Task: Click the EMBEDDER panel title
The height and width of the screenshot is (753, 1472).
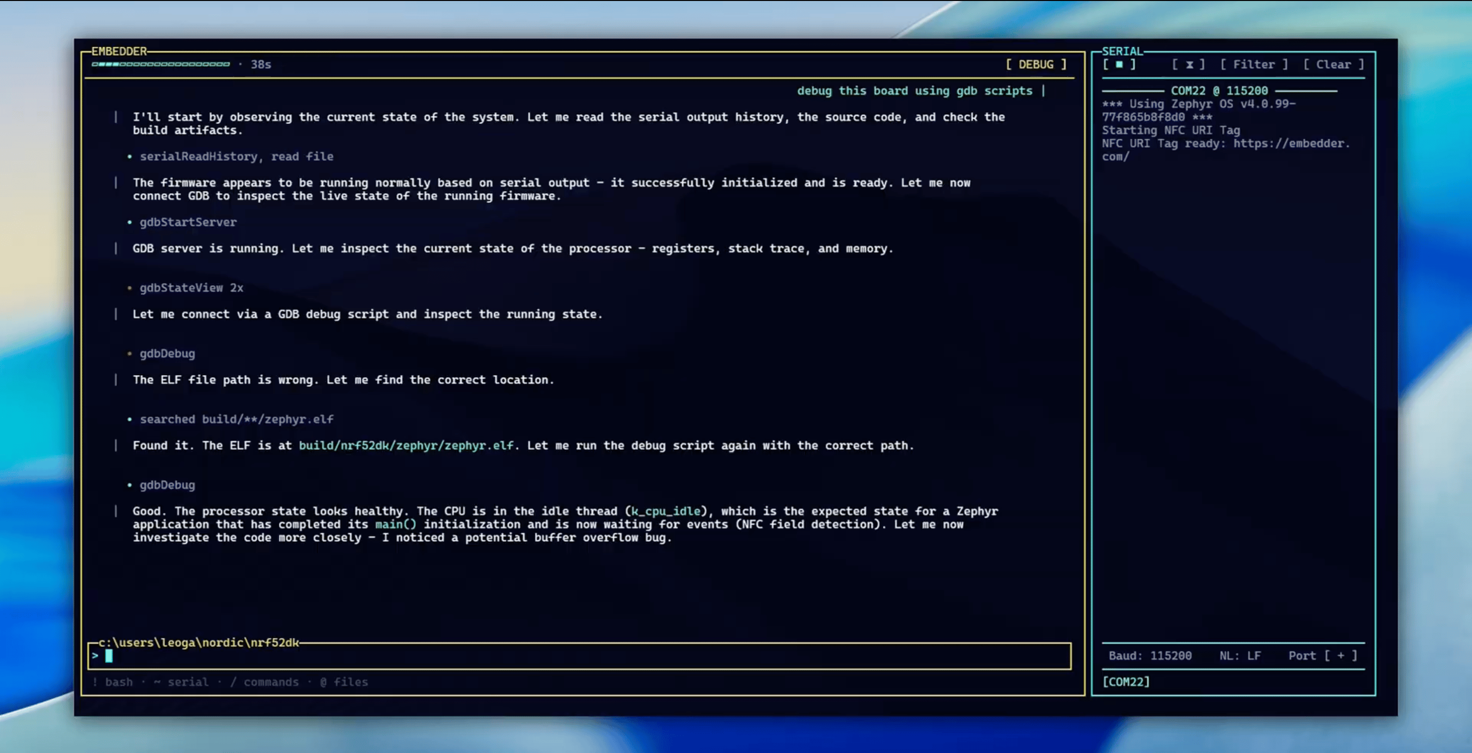Action: 119,52
